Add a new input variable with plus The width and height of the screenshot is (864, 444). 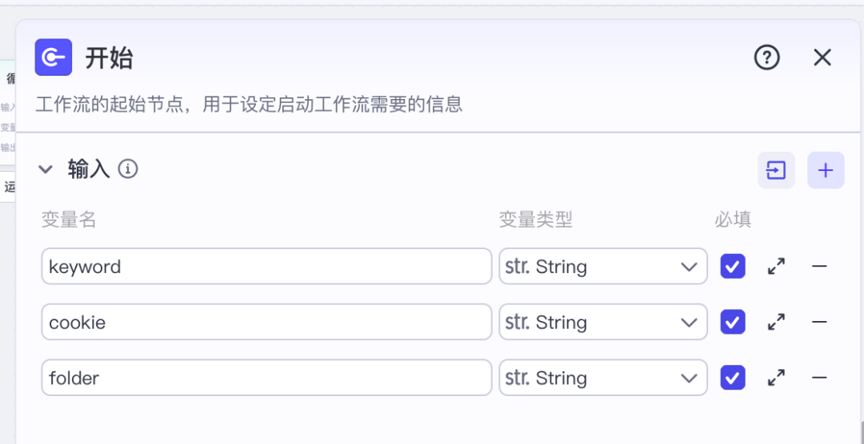click(826, 170)
